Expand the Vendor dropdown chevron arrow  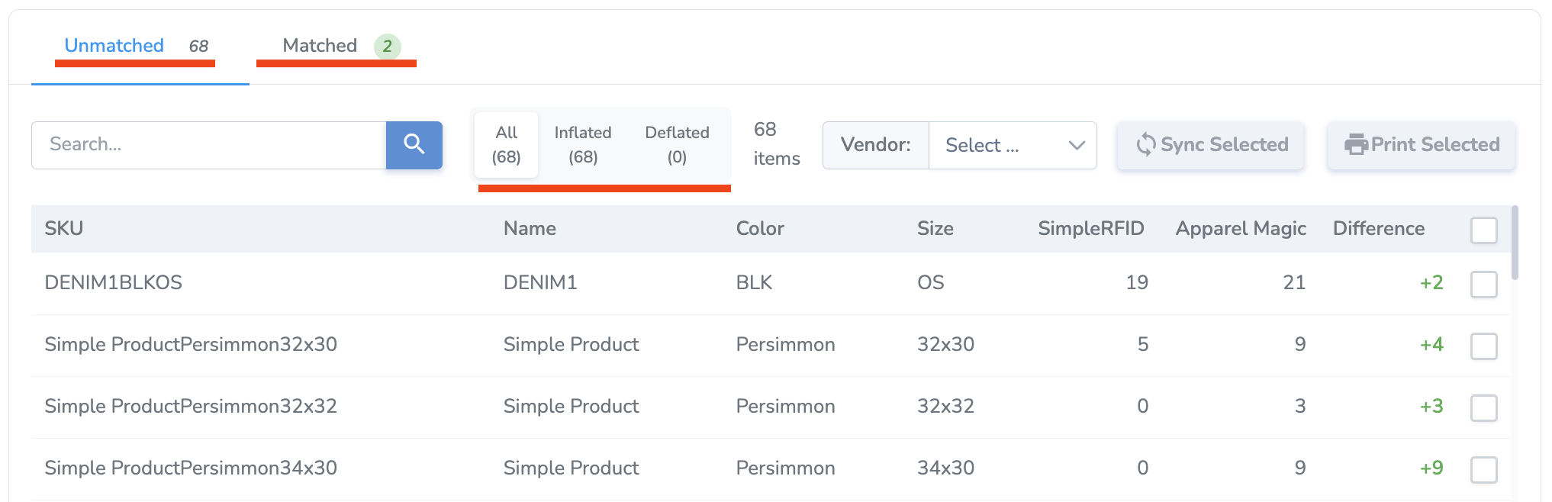click(x=1077, y=145)
